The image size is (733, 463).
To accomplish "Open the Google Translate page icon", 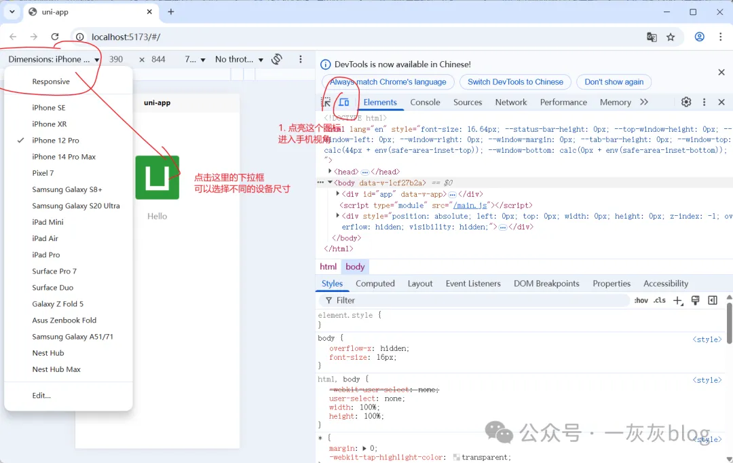I will pyautogui.click(x=652, y=37).
